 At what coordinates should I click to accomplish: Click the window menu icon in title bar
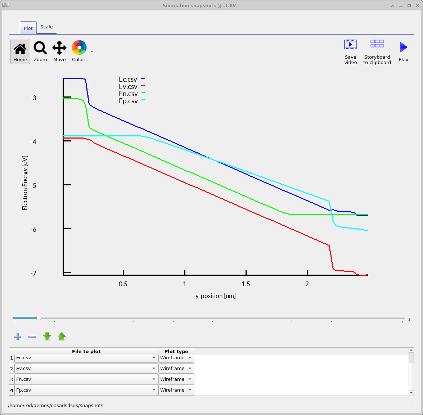6,5
